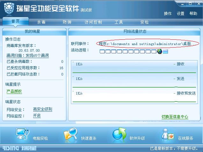
Task: Click the 发送 send traffic graph
Action: (x=134, y=82)
